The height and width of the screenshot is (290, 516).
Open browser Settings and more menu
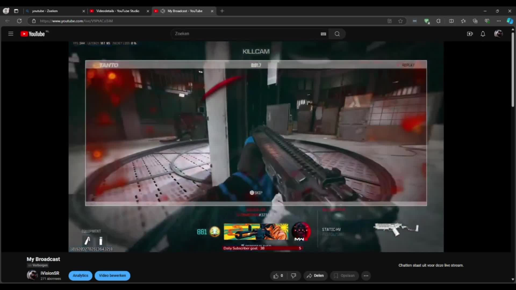coord(499,21)
